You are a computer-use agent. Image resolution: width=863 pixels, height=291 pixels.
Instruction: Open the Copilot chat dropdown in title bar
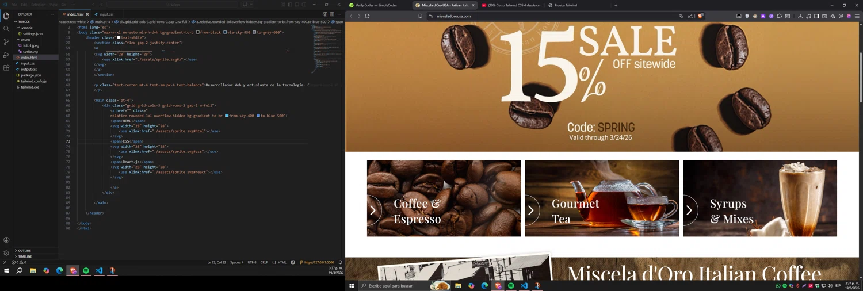click(x=251, y=5)
